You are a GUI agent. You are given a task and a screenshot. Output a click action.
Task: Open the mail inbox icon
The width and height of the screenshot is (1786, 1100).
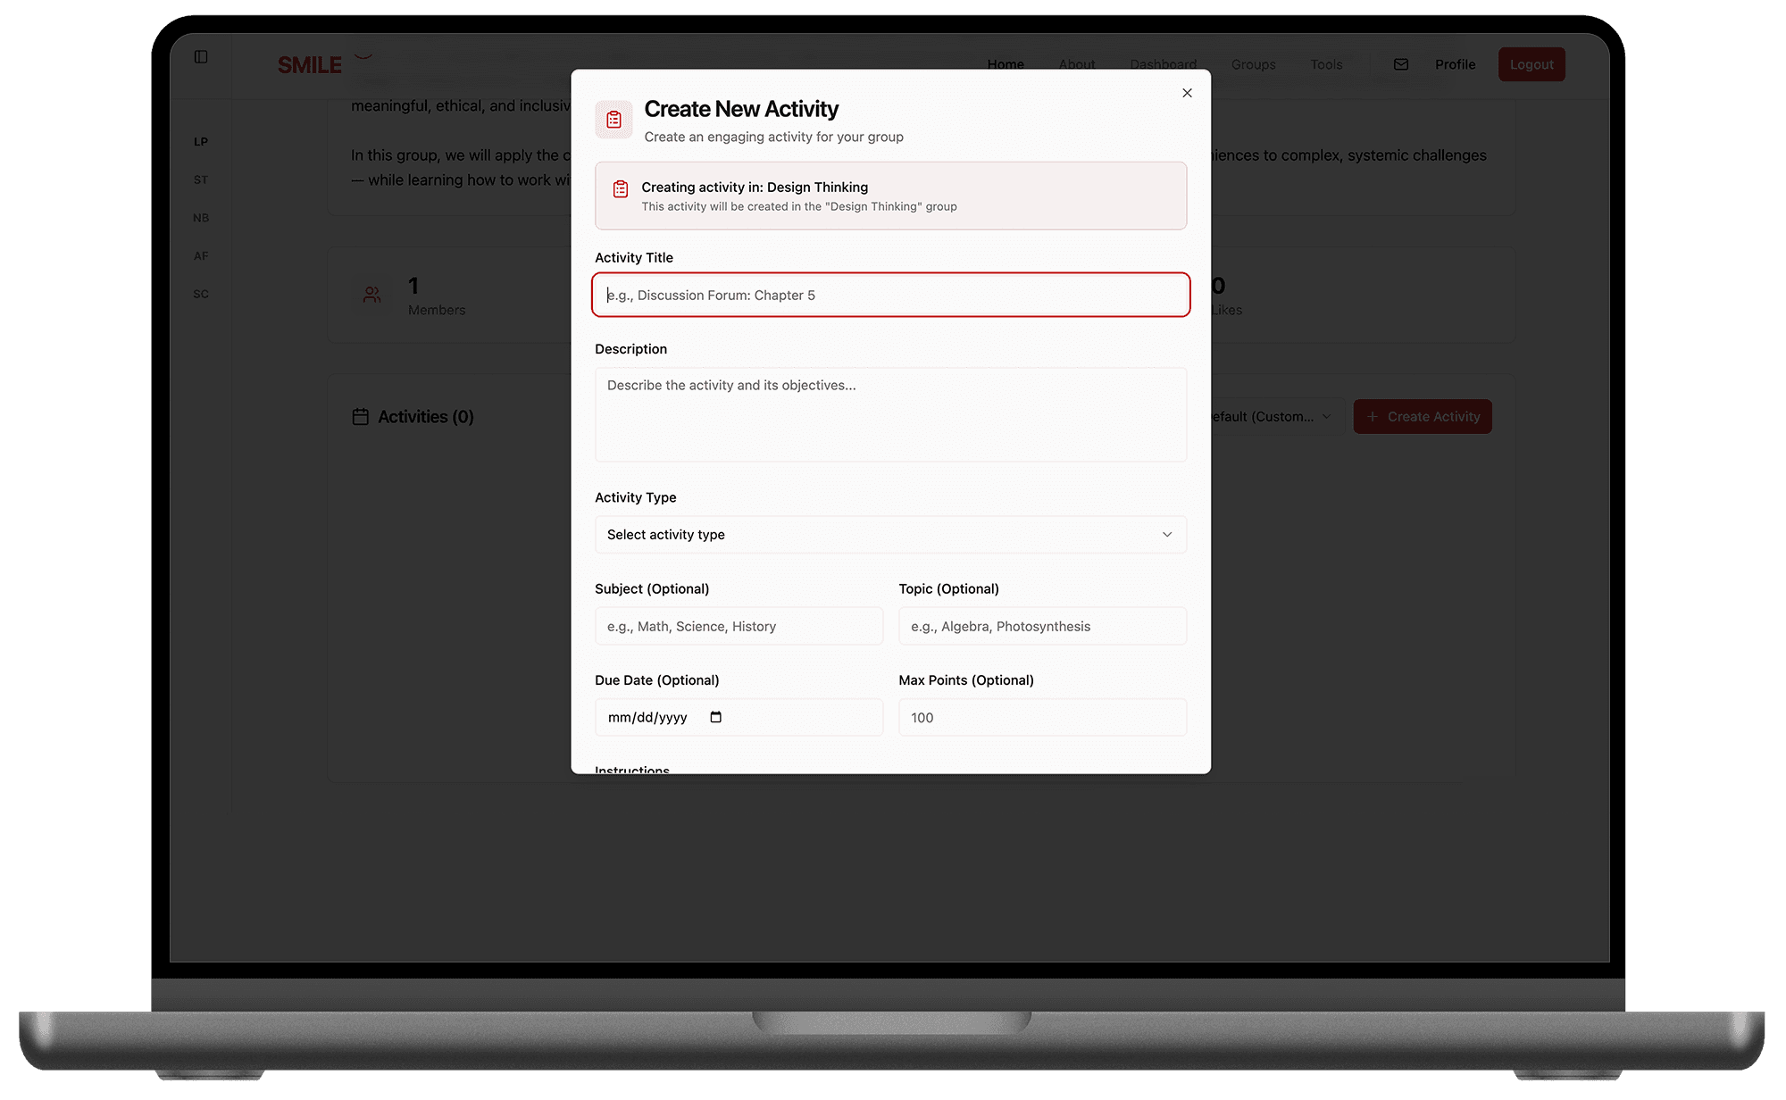(1400, 64)
